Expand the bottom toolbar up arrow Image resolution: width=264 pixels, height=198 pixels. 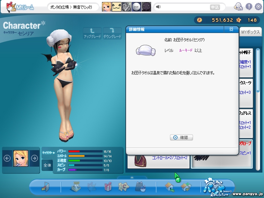(132, 178)
